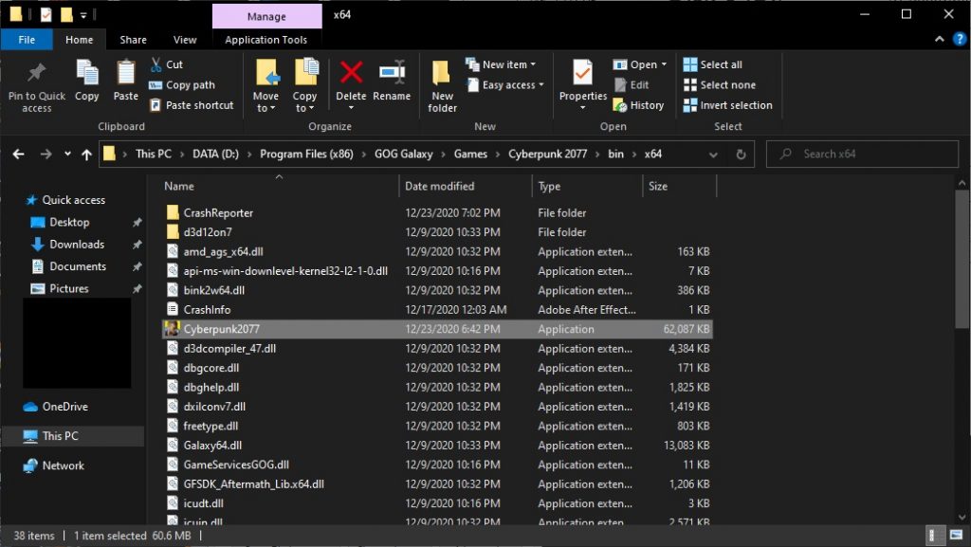
Task: Switch to details view in status bar
Action: pos(933,536)
